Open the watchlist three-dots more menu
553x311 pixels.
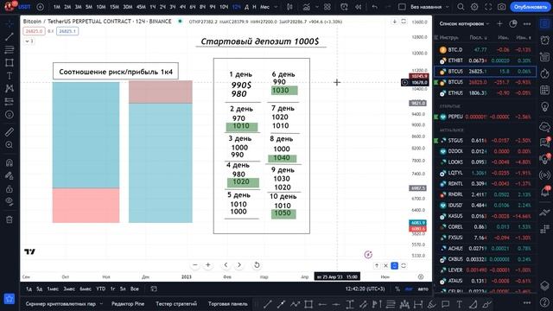(x=527, y=23)
